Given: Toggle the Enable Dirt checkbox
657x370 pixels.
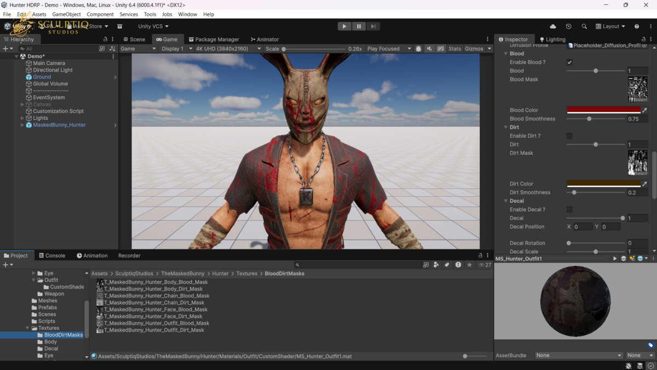Looking at the screenshot, I should (569, 136).
